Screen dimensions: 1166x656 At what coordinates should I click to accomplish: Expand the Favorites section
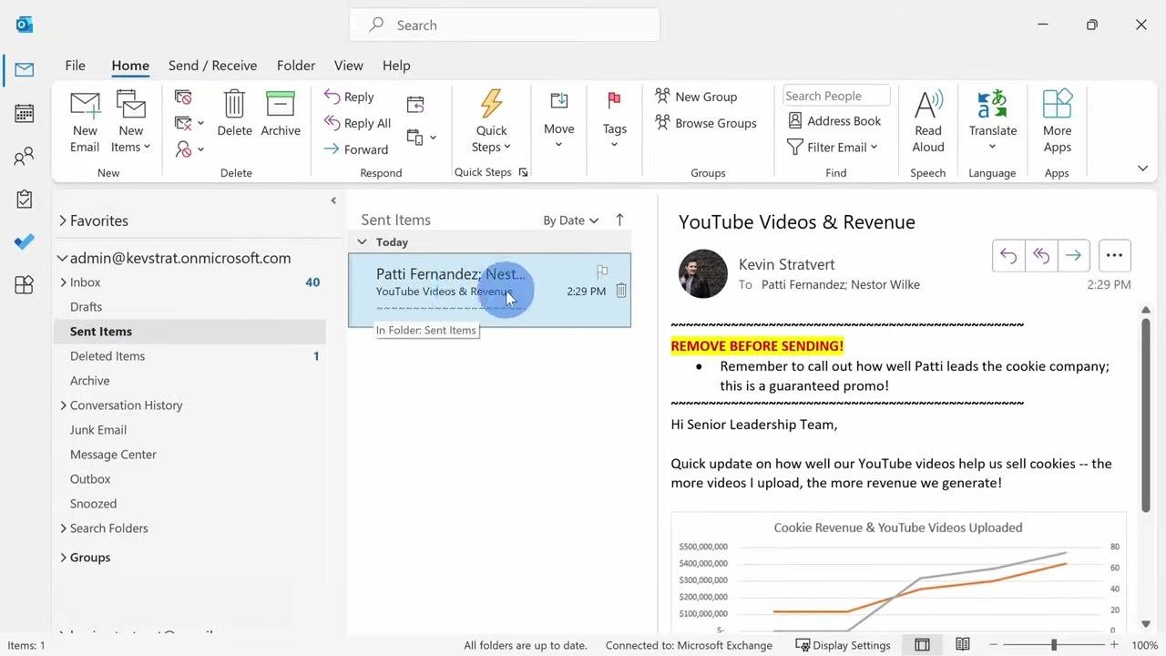(63, 220)
